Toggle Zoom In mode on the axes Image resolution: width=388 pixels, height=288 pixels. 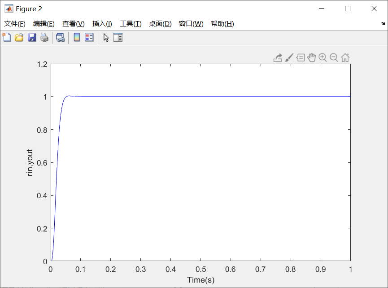[323, 57]
